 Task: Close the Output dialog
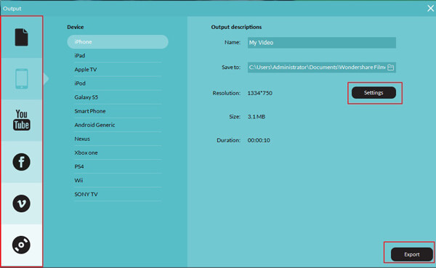click(x=430, y=8)
